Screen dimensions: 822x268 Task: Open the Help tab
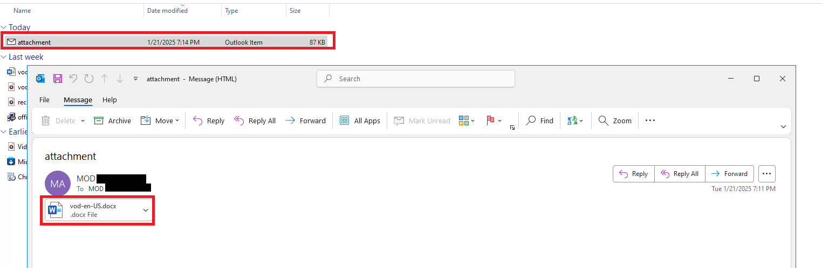pos(109,100)
